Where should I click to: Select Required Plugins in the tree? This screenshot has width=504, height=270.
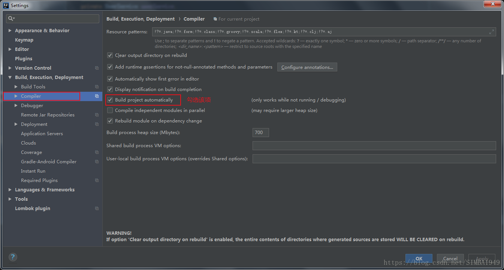click(x=39, y=180)
